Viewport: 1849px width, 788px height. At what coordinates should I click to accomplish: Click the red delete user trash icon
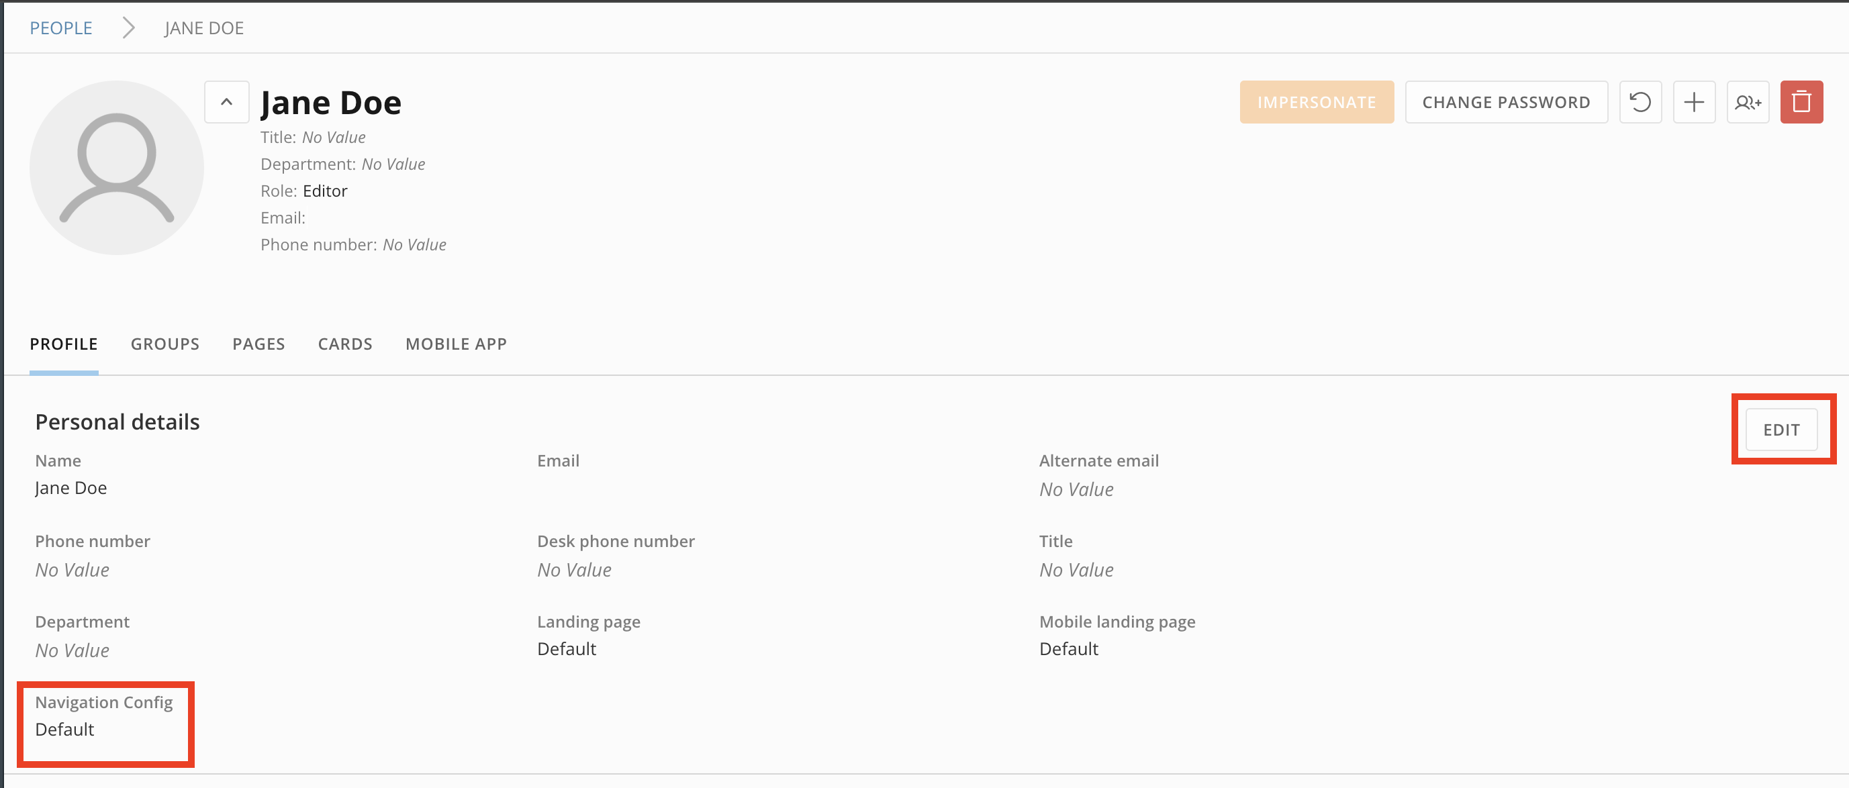click(1801, 102)
